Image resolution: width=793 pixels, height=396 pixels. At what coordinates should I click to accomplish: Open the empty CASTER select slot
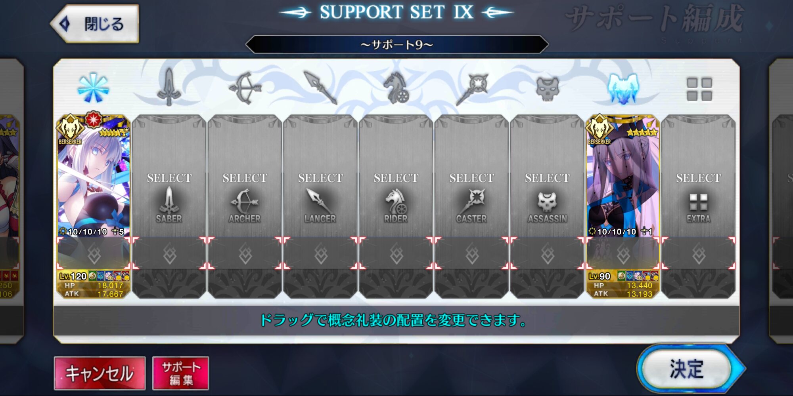[x=472, y=206]
